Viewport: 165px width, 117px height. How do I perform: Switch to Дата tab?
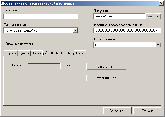click(x=80, y=53)
